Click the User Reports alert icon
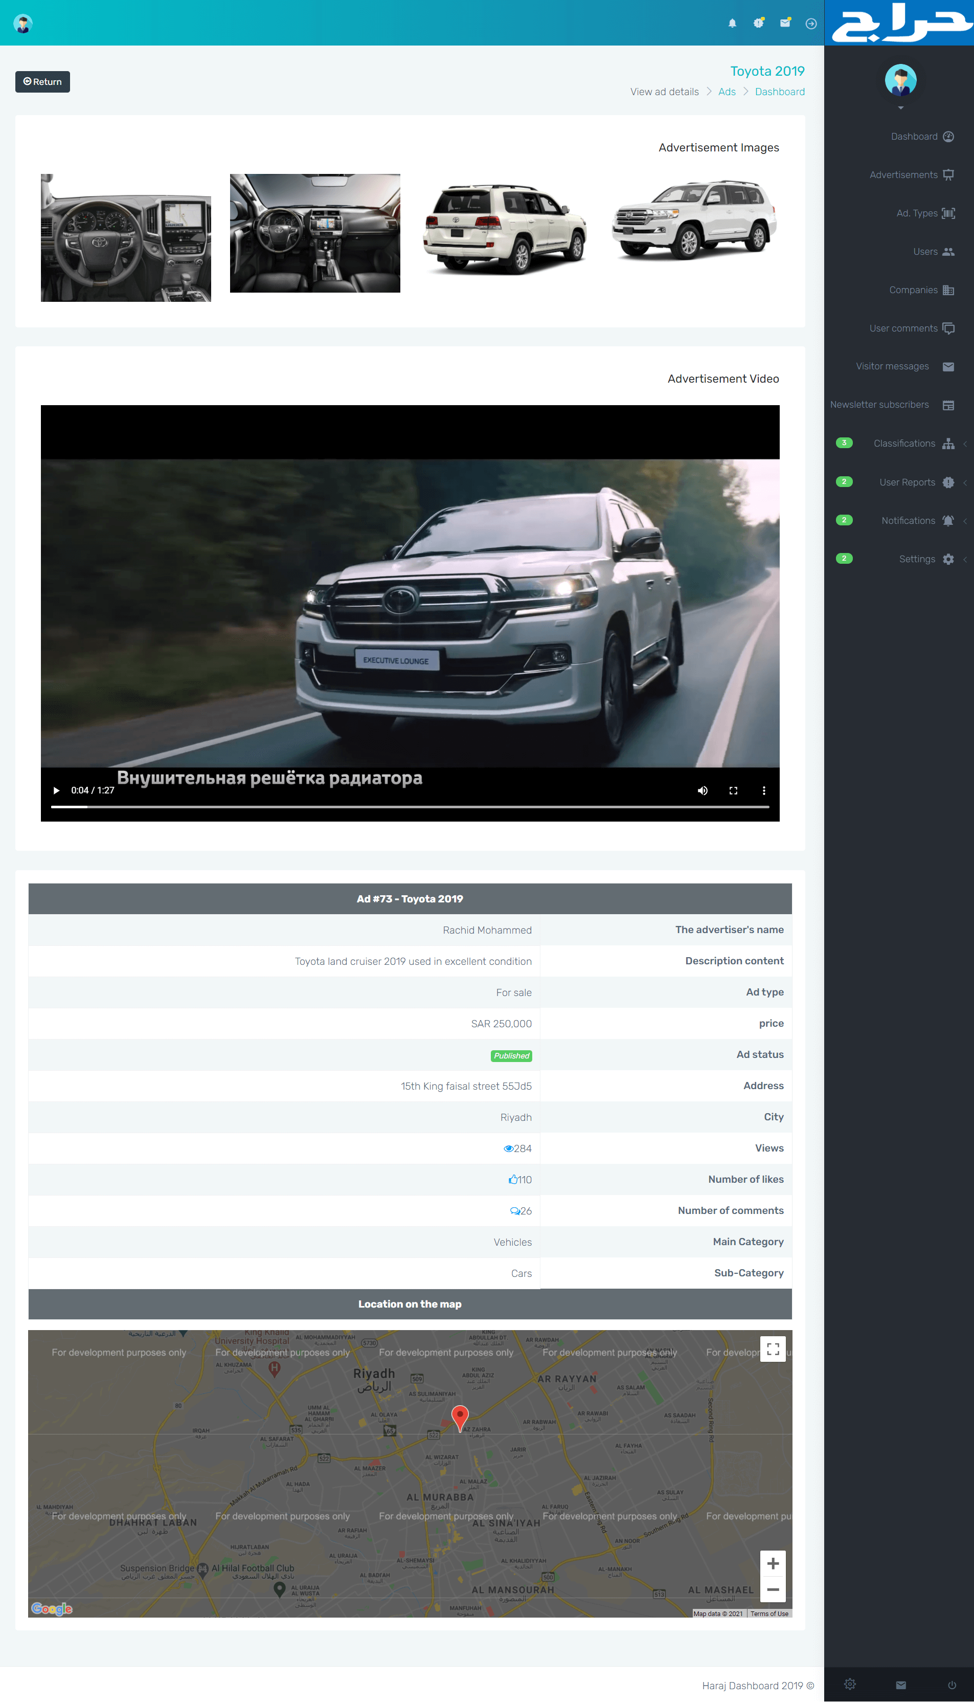Screen dimensions: 974x1702 point(948,482)
